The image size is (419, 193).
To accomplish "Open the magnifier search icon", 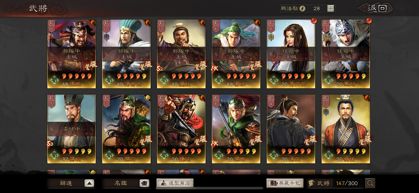I will click(370, 183).
